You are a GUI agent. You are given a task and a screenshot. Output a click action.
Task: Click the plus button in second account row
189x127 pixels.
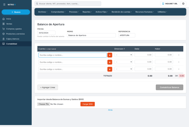click(x=110, y=62)
